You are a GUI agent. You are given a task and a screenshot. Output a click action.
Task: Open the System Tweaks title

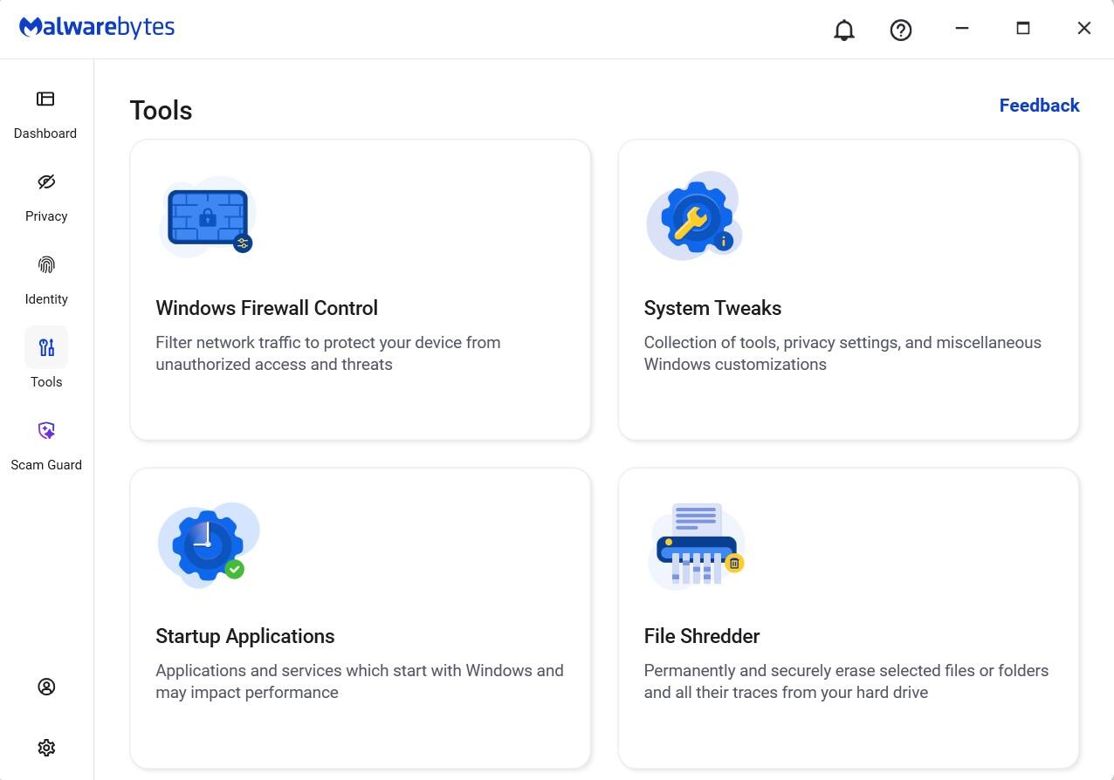click(x=712, y=308)
